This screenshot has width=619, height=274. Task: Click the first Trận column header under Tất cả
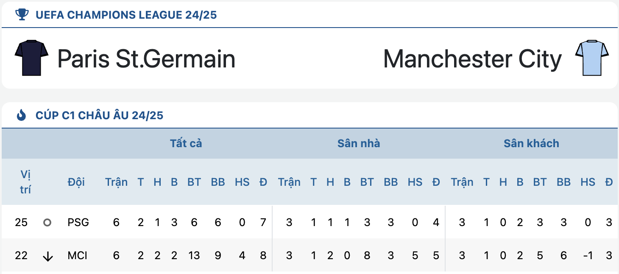pos(116,182)
